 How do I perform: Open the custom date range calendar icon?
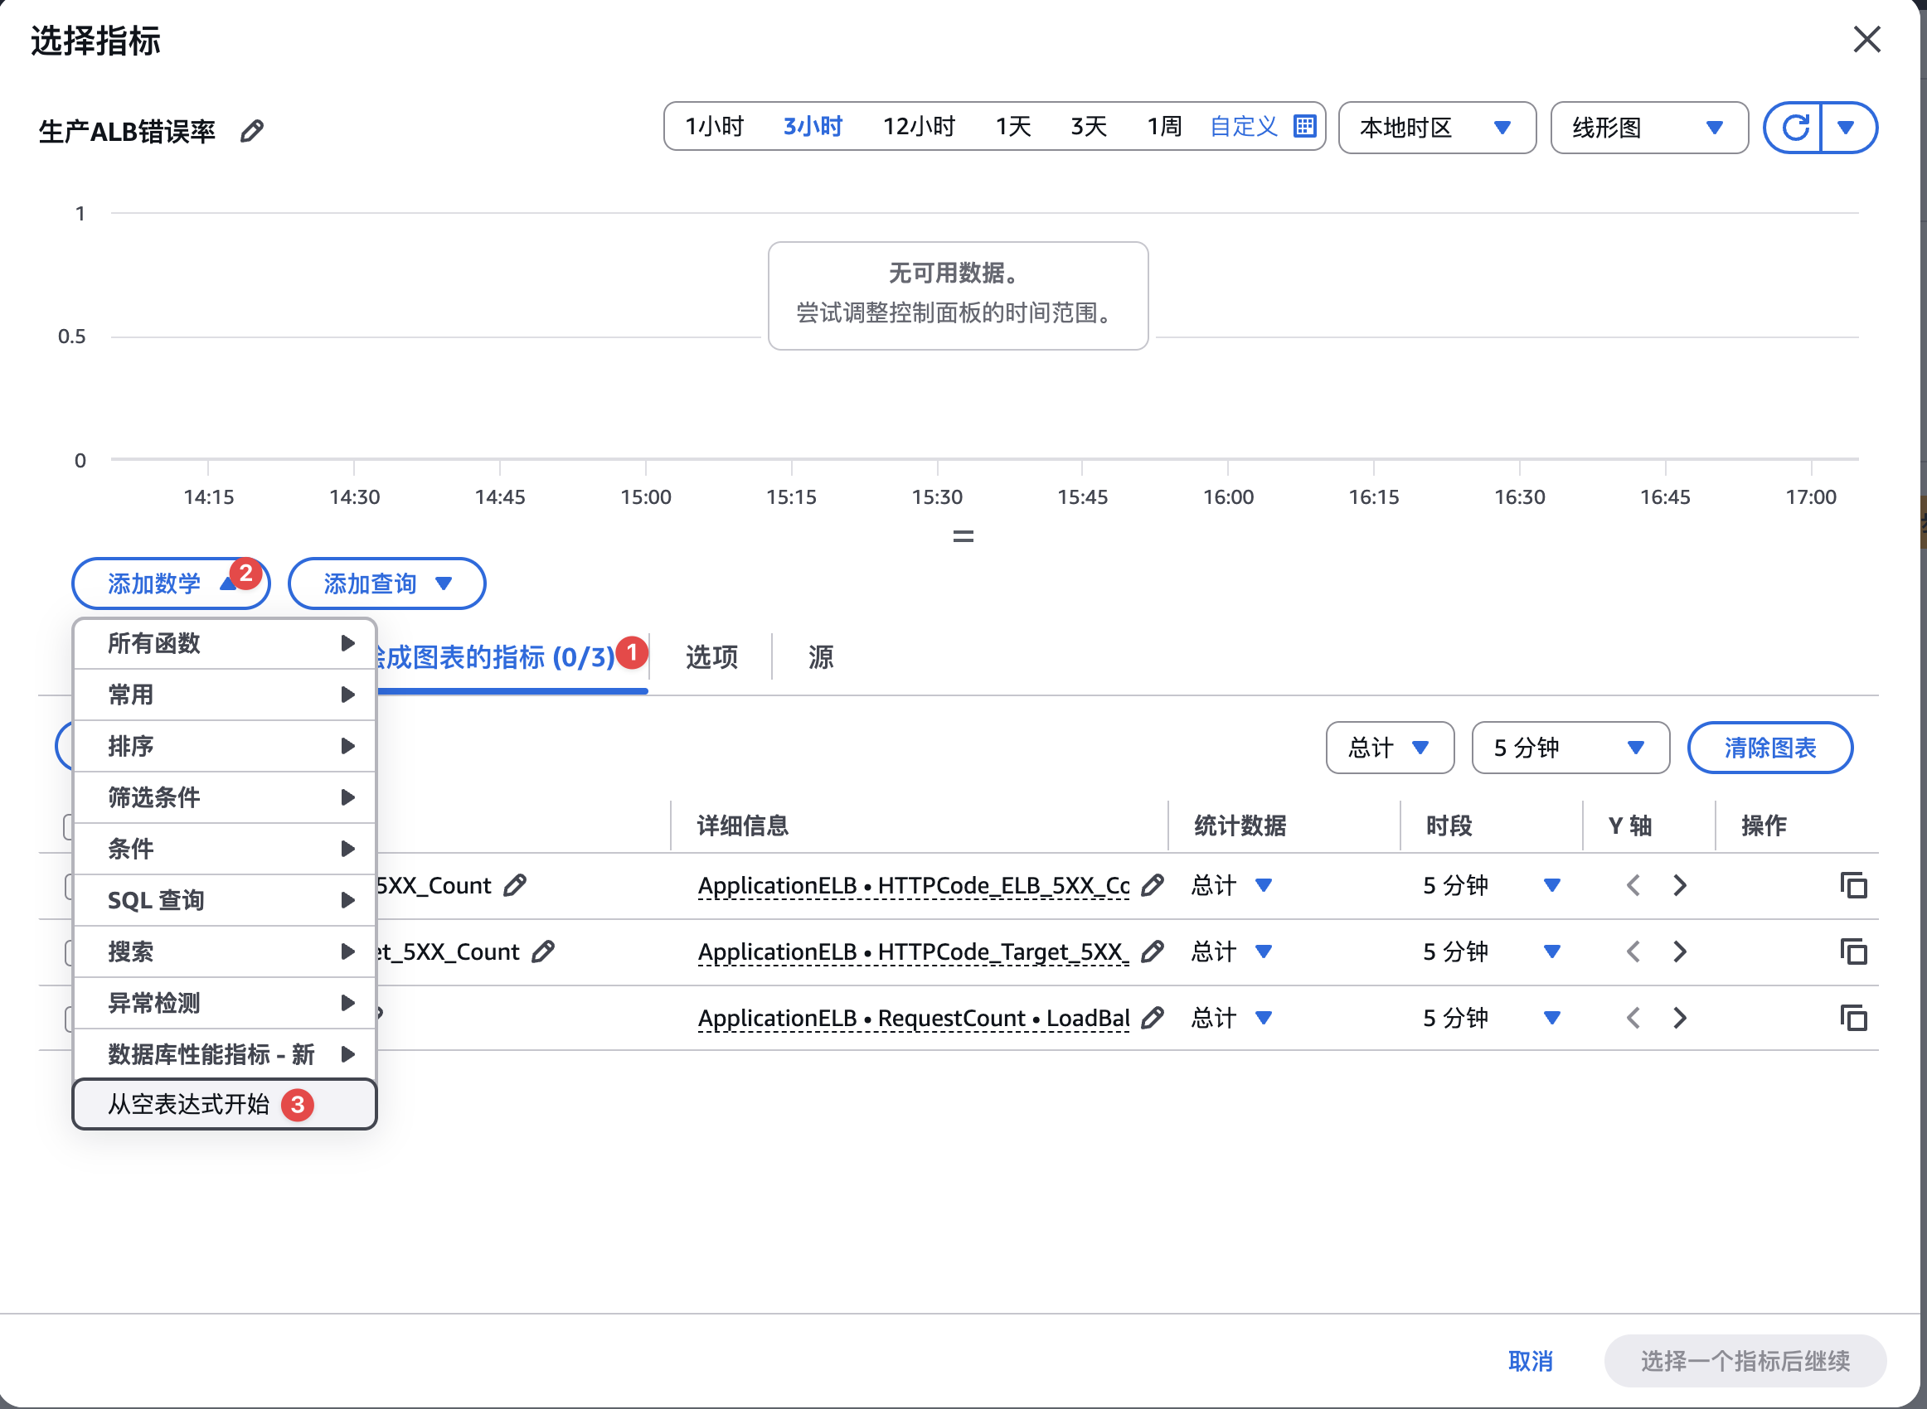[x=1304, y=126]
